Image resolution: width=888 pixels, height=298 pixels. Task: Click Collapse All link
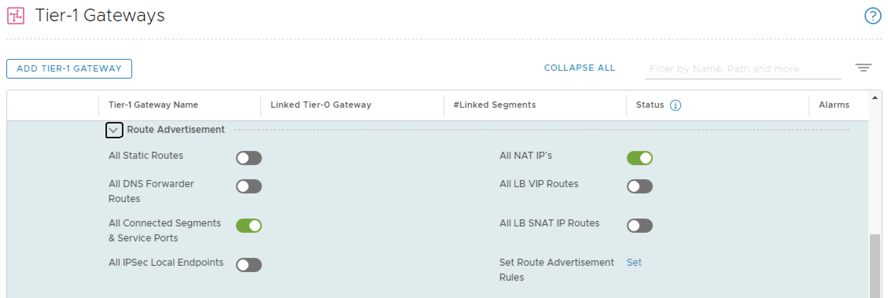click(579, 68)
